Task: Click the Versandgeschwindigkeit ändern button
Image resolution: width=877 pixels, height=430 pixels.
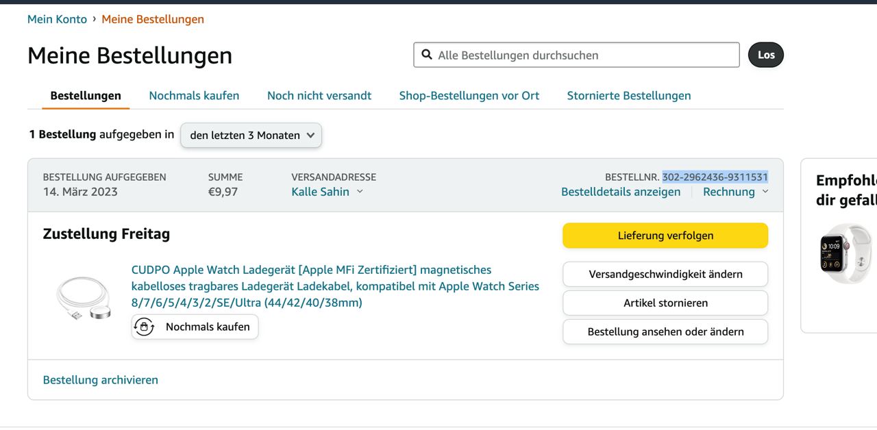Action: (x=665, y=274)
